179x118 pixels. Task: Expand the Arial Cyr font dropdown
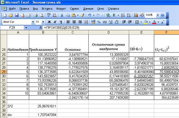click(33, 22)
